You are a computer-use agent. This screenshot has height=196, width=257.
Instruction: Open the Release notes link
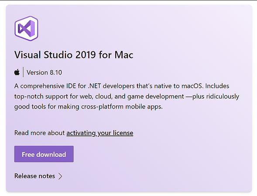point(34,176)
